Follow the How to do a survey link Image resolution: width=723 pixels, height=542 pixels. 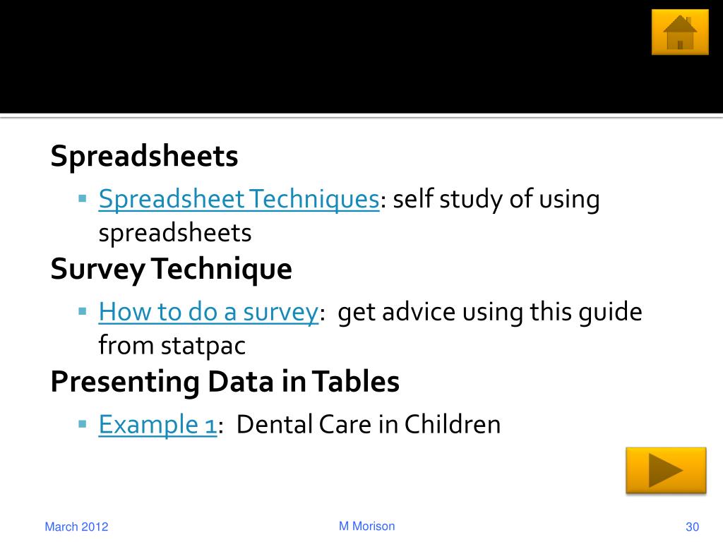point(208,312)
